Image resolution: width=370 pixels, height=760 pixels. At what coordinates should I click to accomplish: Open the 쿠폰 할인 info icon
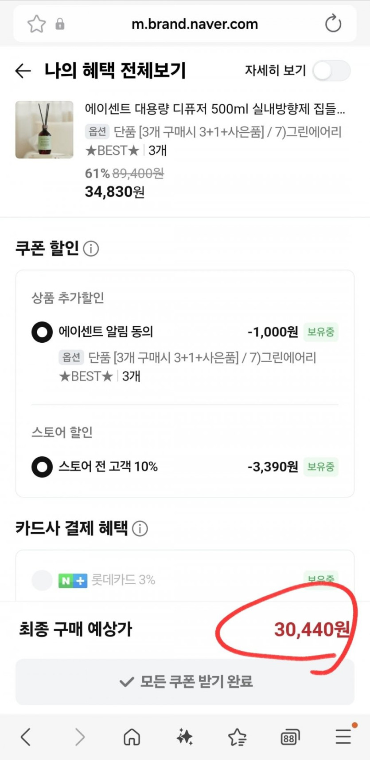pos(91,249)
